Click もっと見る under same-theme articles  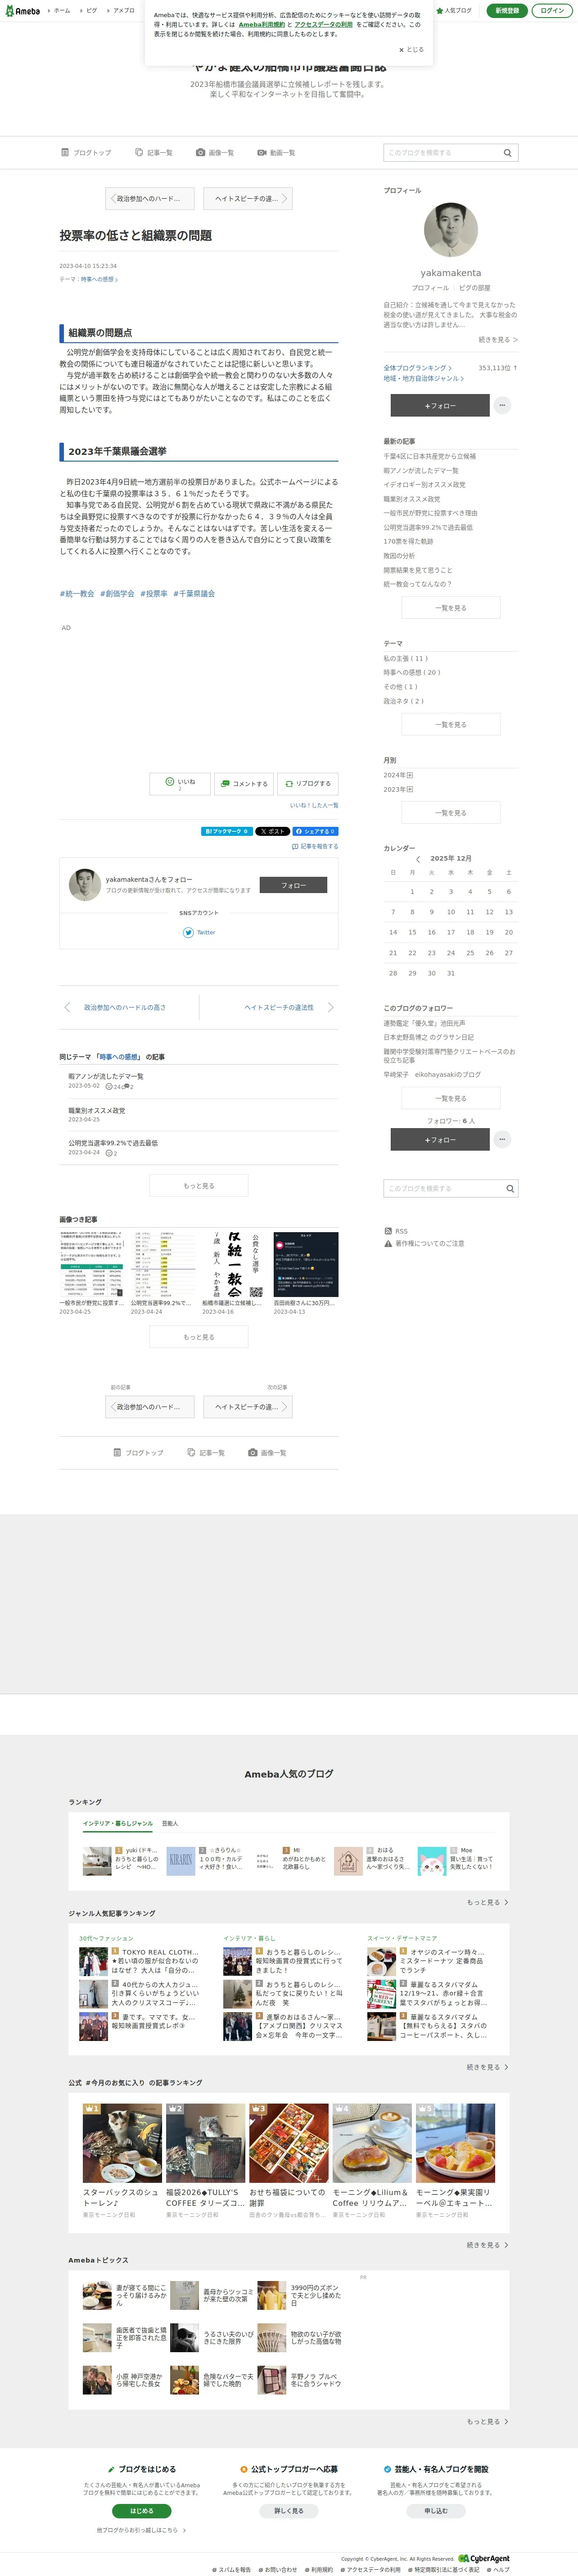pyautogui.click(x=199, y=1186)
